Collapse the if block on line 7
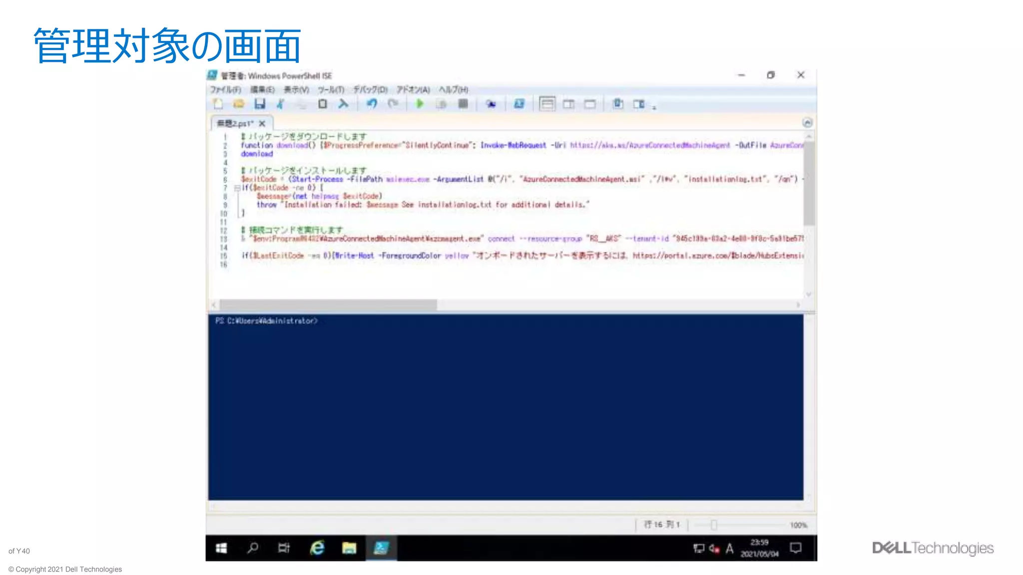Image resolution: width=1023 pixels, height=575 pixels. click(x=237, y=188)
